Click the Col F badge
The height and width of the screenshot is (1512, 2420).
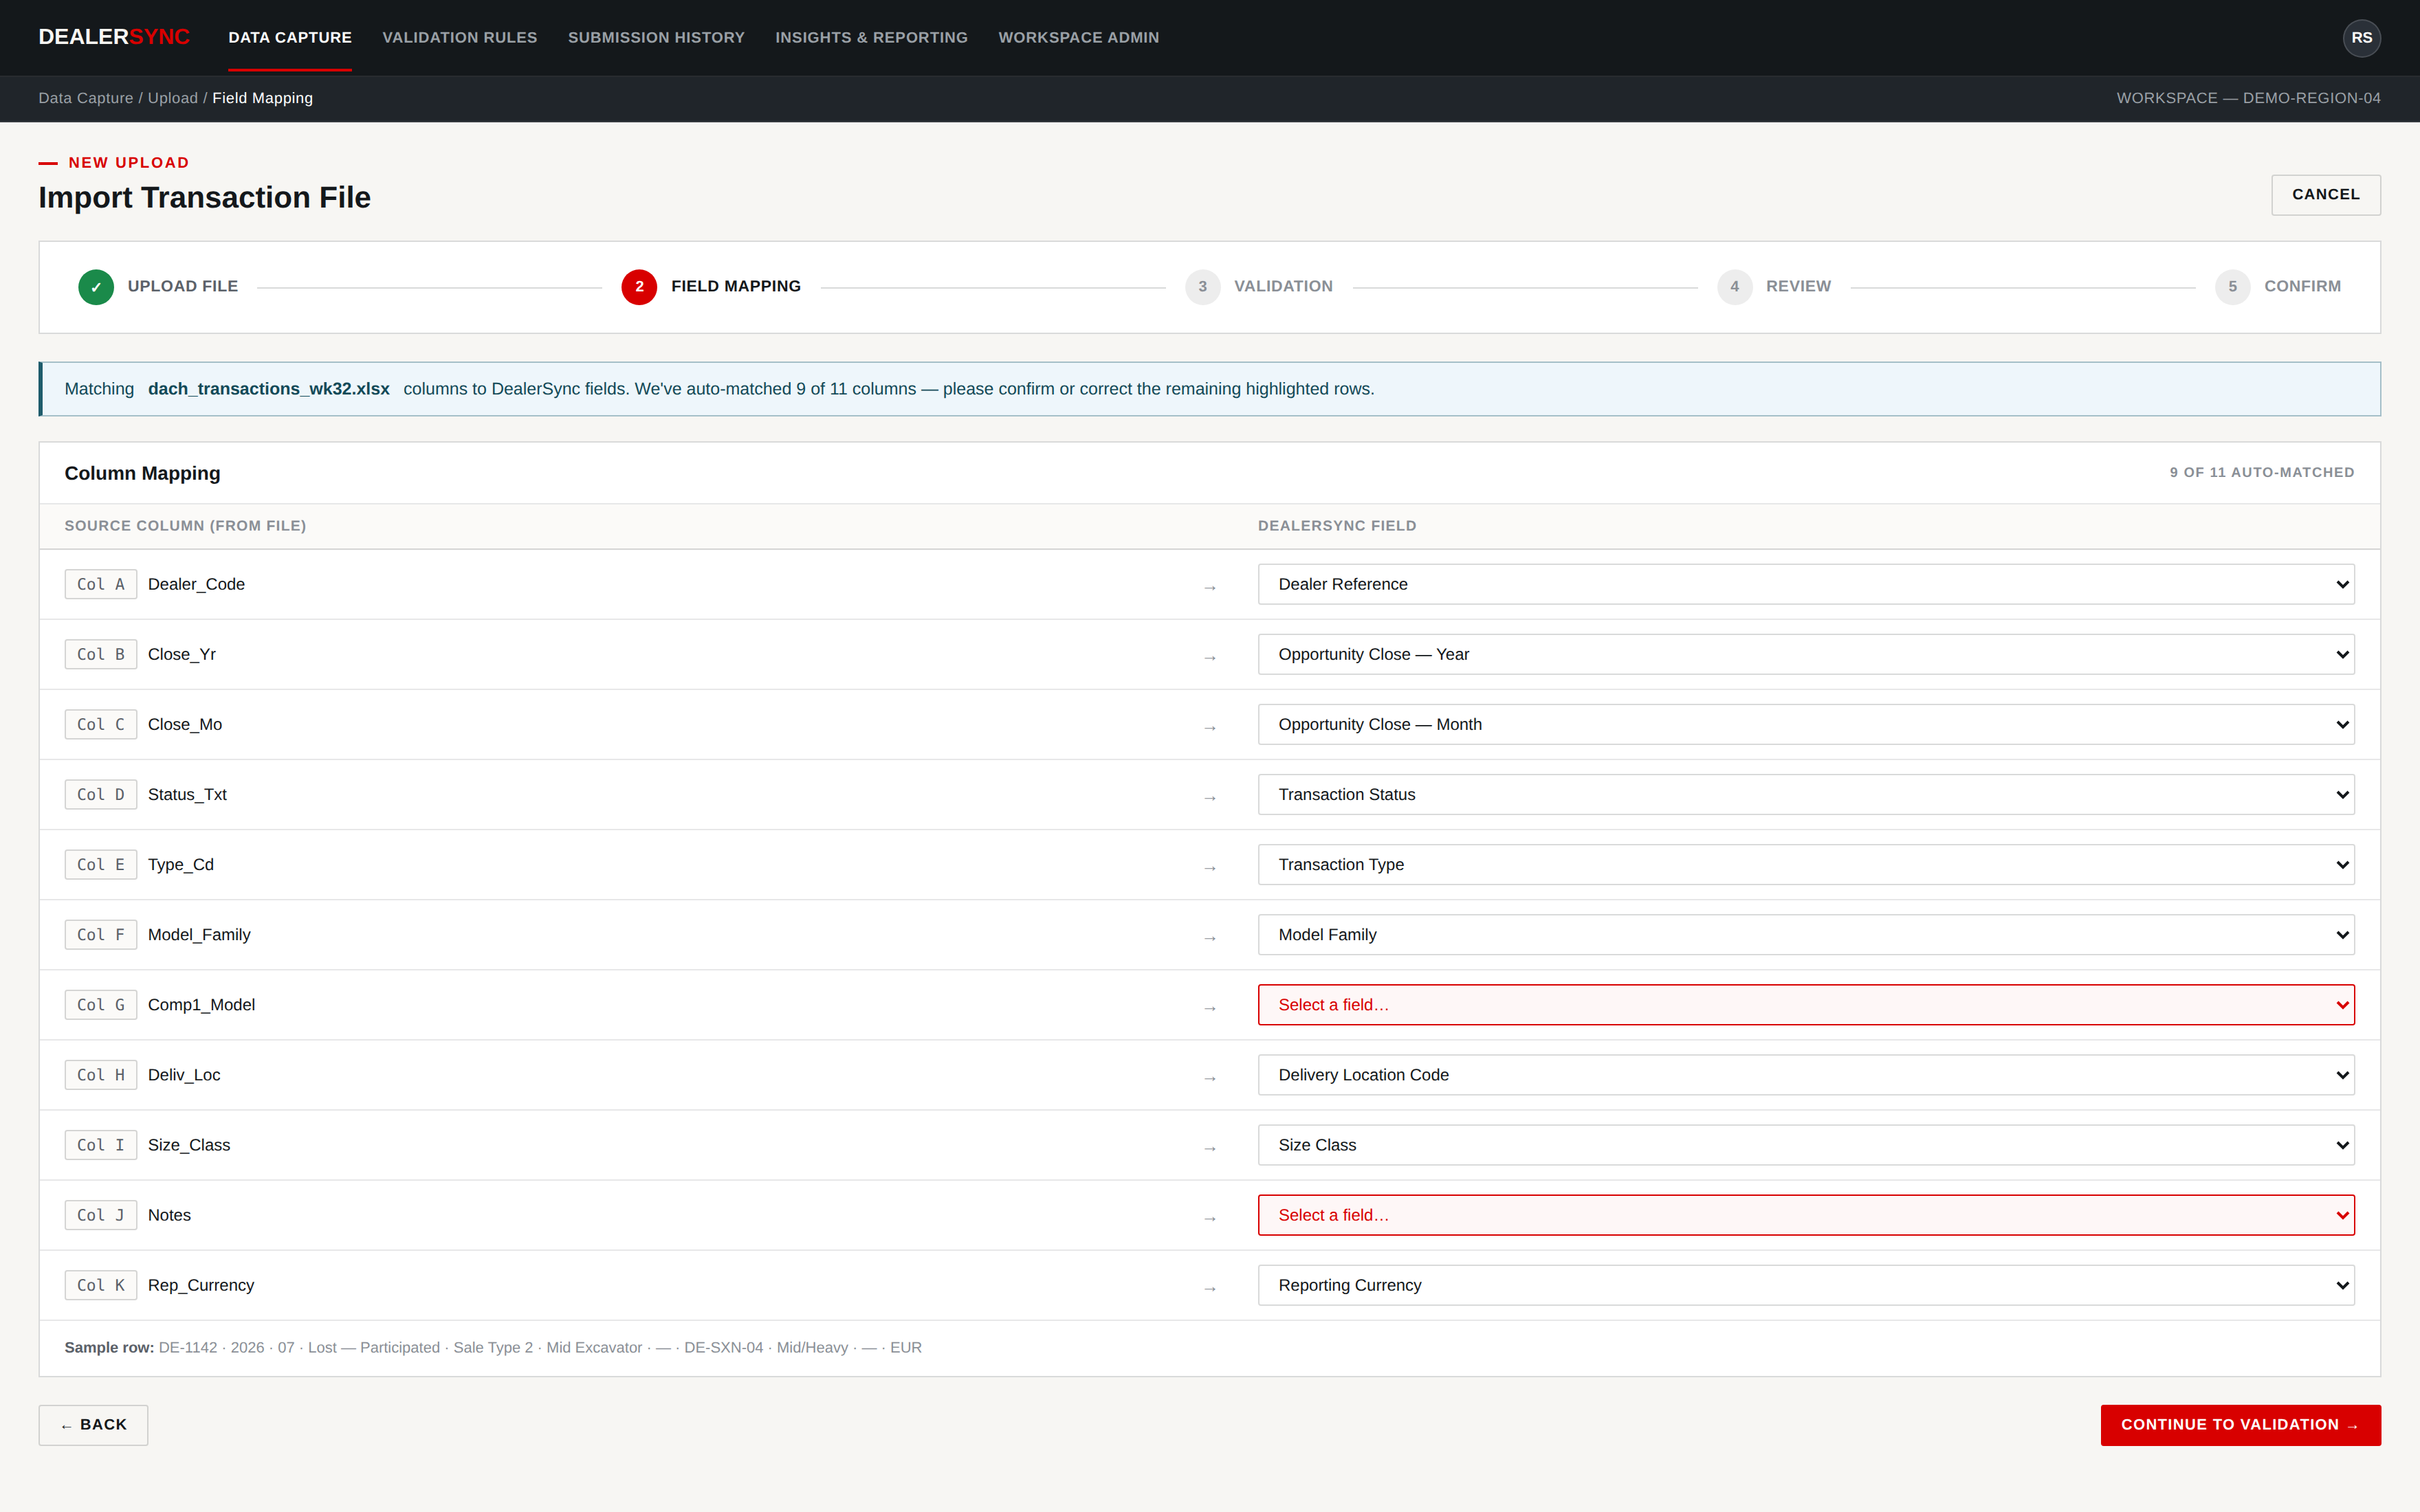(101, 934)
